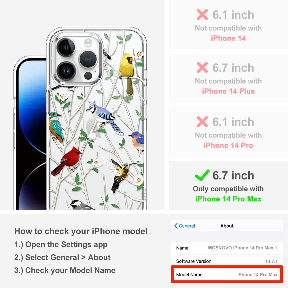288x288 pixels.
Task: Click the yellow cardinal bird near the top
Action: click(x=127, y=73)
